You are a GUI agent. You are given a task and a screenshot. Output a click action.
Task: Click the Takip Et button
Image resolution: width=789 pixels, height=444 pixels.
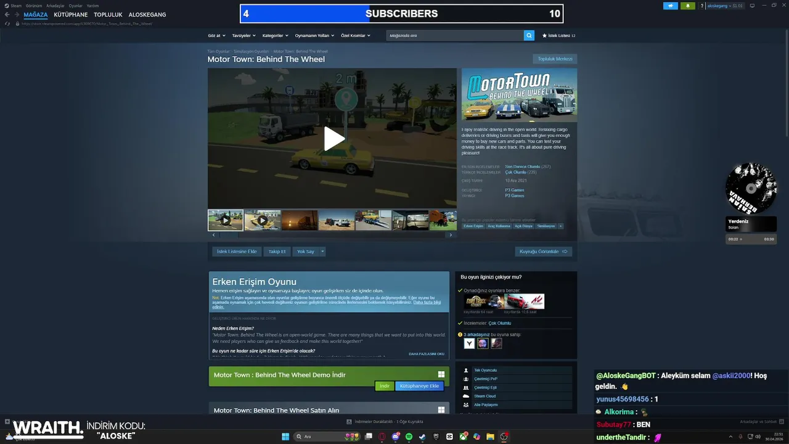[x=277, y=252]
